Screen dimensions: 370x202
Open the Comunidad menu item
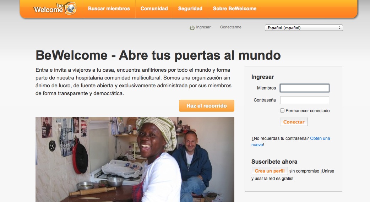[154, 9]
